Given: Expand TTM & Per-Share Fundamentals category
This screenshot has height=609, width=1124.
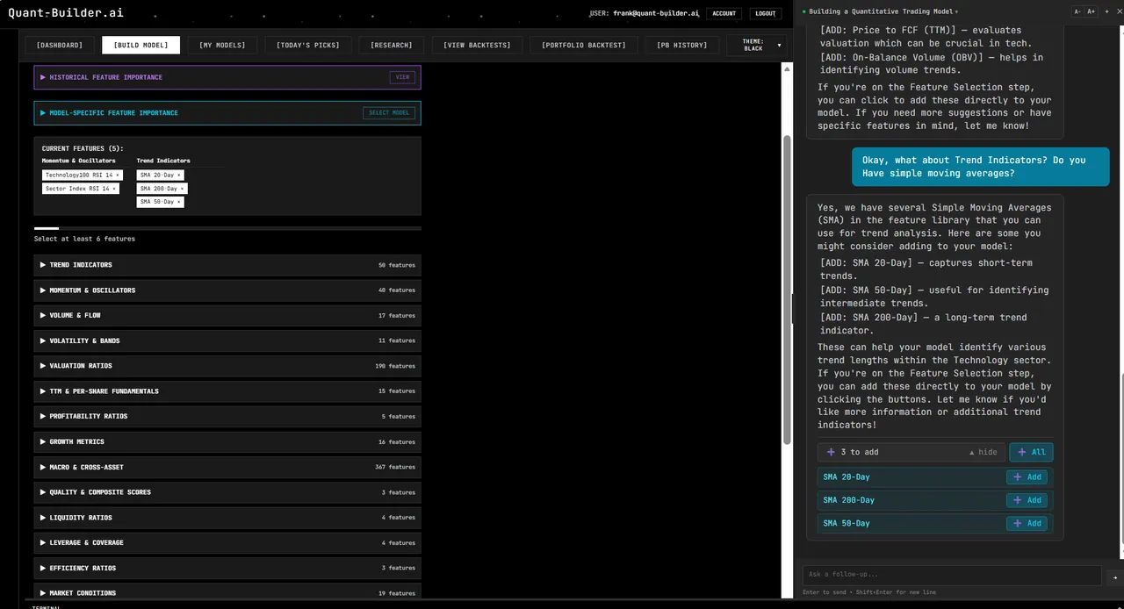Looking at the screenshot, I should 227,391.
